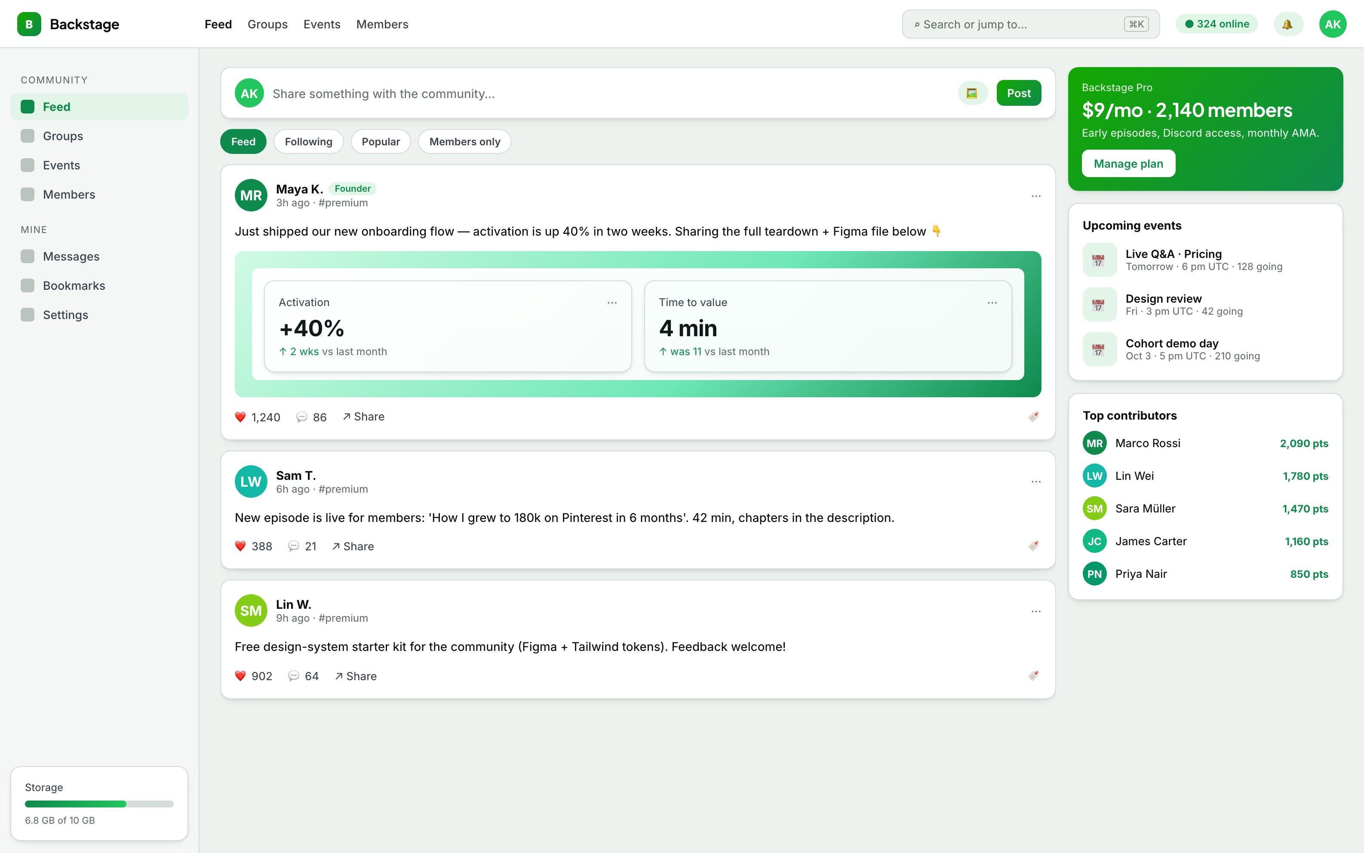Open Groups in the top navigation
Viewport: 1364px width, 853px height.
(x=267, y=24)
